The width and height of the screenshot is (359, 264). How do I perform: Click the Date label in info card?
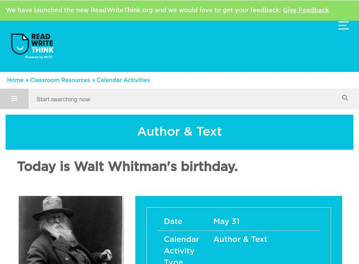click(173, 221)
